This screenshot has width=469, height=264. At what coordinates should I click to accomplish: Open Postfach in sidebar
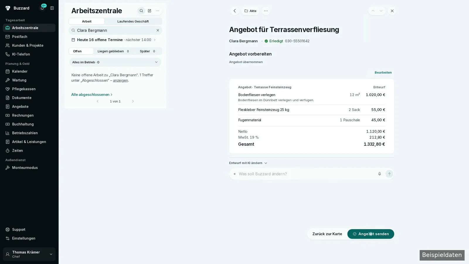[29, 37]
